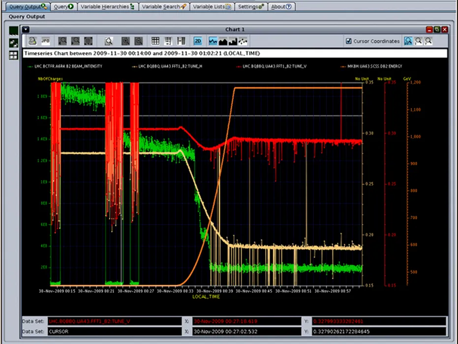Click the 30-Nov-2009 00:57 time tick label
458x344 pixels.
[x=333, y=291]
